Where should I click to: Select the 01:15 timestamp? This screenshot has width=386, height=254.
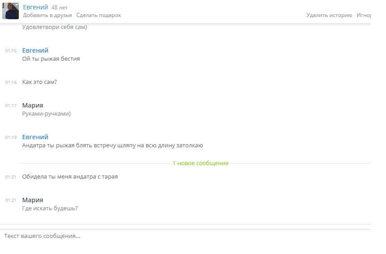[11, 51]
